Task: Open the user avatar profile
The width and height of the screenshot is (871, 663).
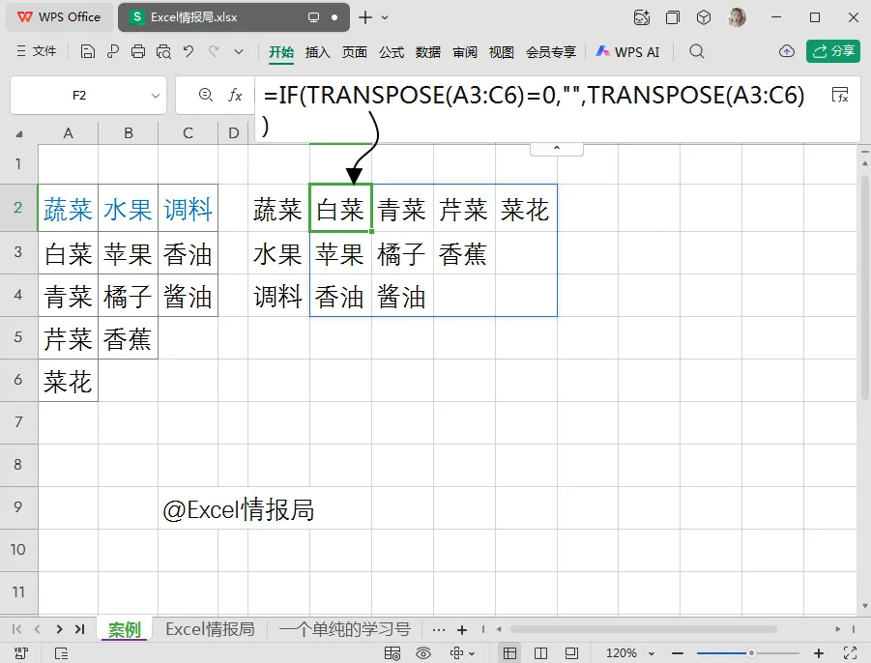Action: (x=737, y=17)
